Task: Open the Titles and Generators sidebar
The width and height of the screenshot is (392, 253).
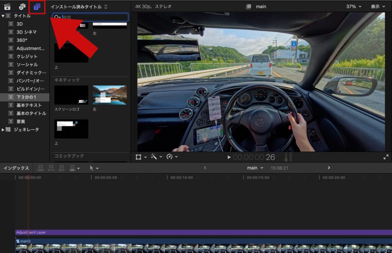Action: tap(37, 7)
